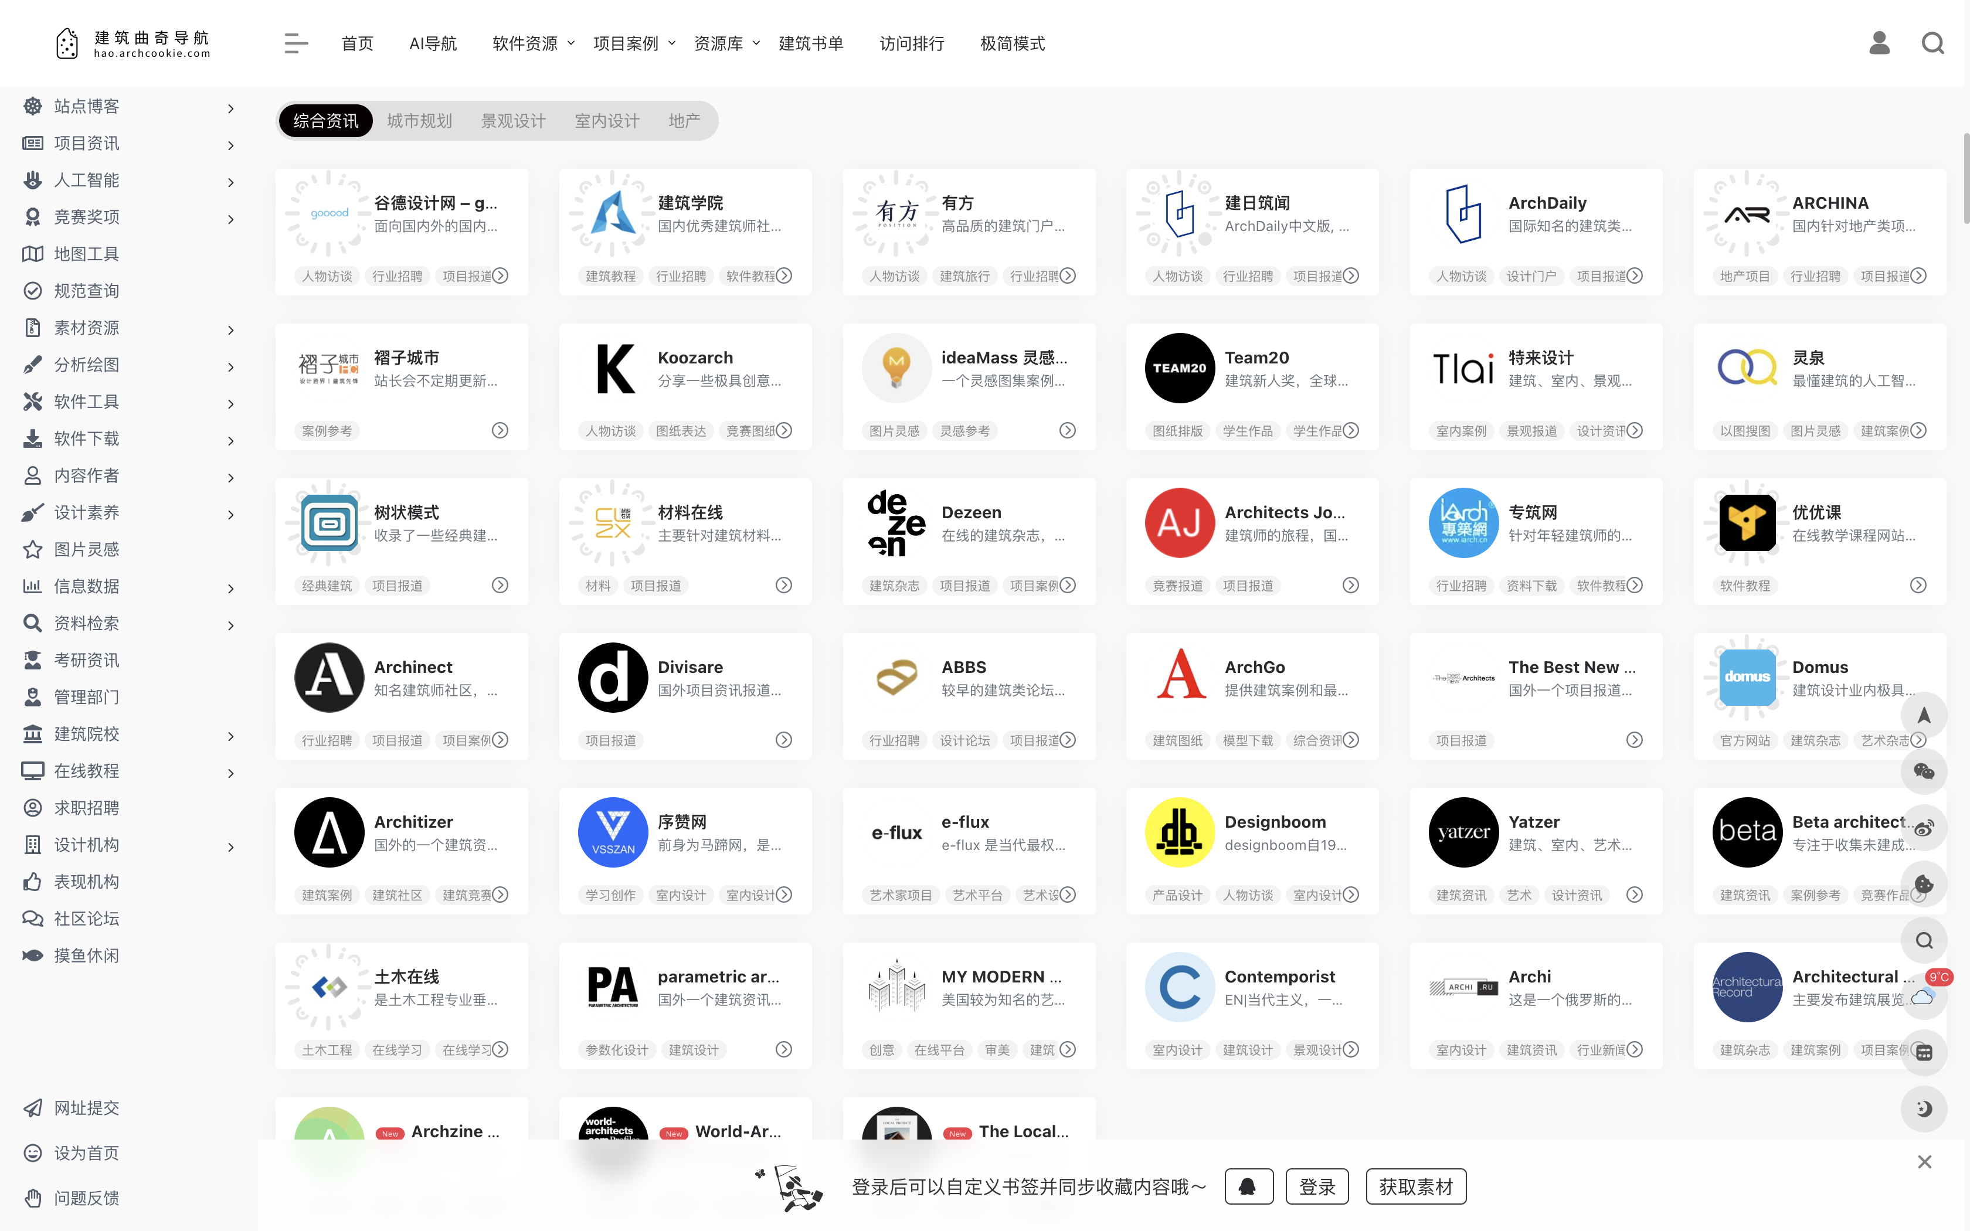The image size is (1970, 1231).
Task: Expand the 竞赛奖项 sidebar chevron
Action: point(231,219)
